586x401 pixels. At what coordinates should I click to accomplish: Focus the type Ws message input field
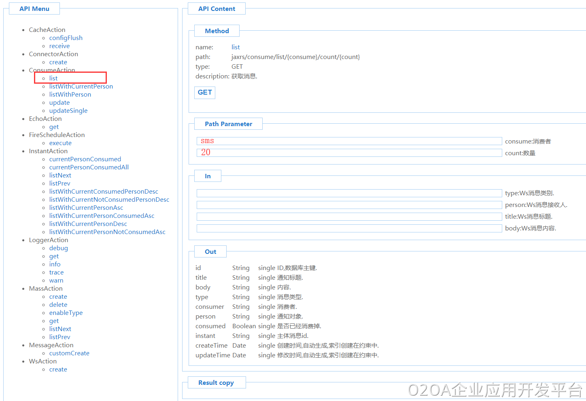[349, 193]
